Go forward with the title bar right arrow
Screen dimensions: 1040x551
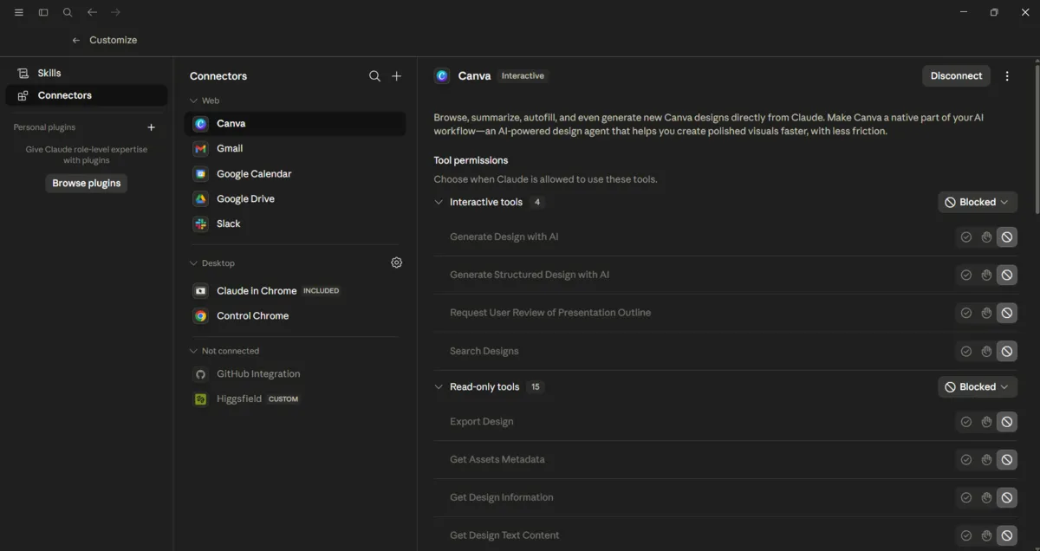click(x=116, y=12)
